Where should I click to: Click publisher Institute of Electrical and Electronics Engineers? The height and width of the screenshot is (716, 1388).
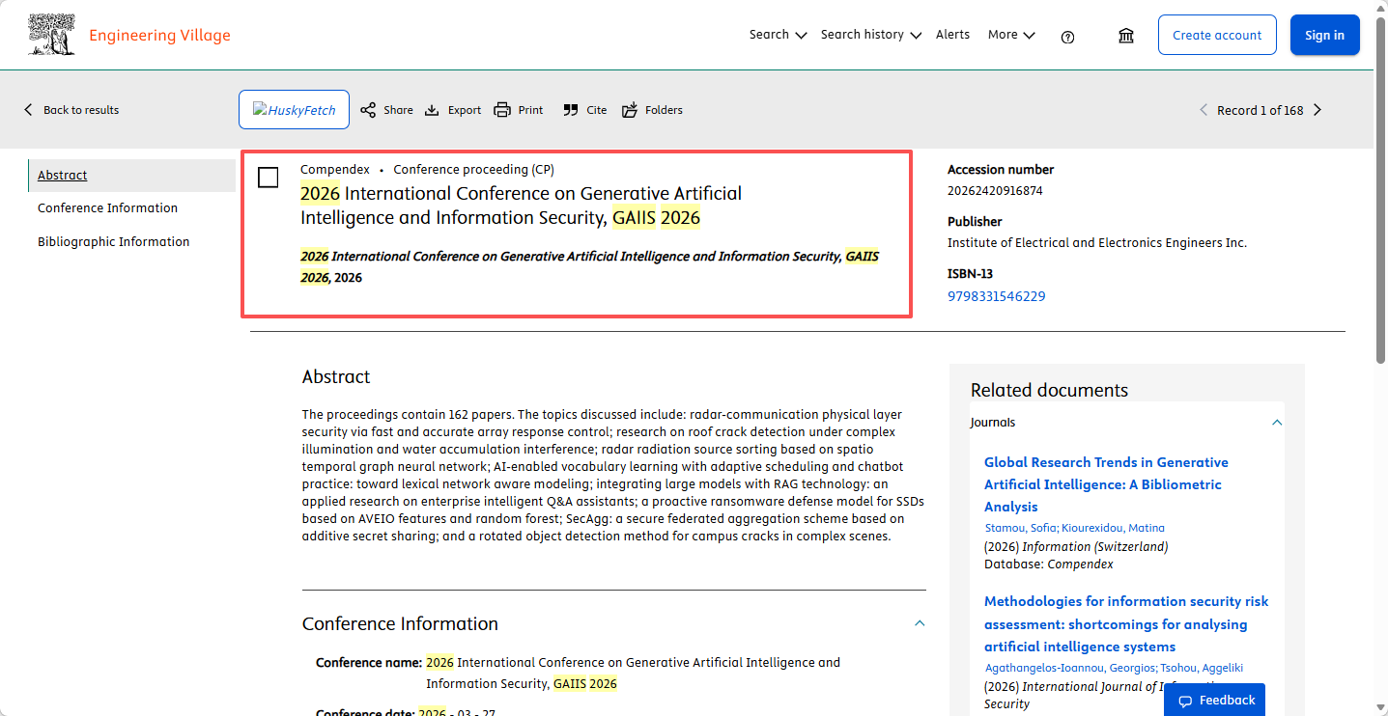click(x=1097, y=243)
